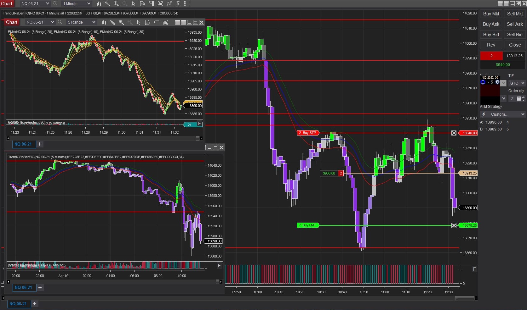Screen dimensions: 527x310
Task: Cancel the Buy LMT order with X
Action: point(454,225)
